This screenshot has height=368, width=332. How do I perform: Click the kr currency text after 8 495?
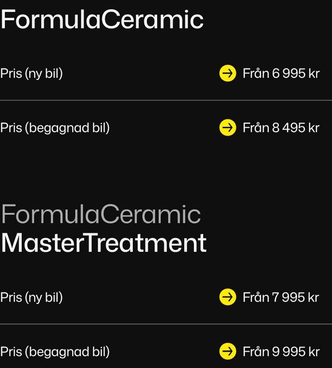(x=314, y=128)
